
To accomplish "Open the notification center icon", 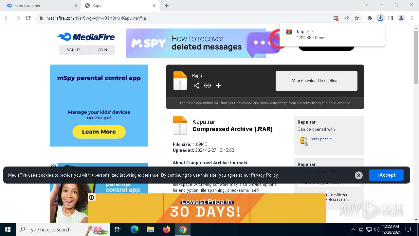I will tap(408, 229).
